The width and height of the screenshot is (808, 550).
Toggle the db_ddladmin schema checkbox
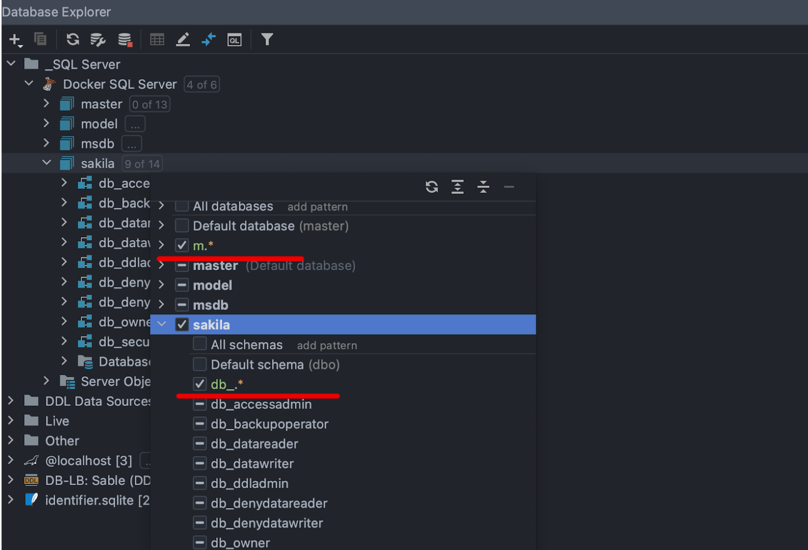tap(200, 483)
